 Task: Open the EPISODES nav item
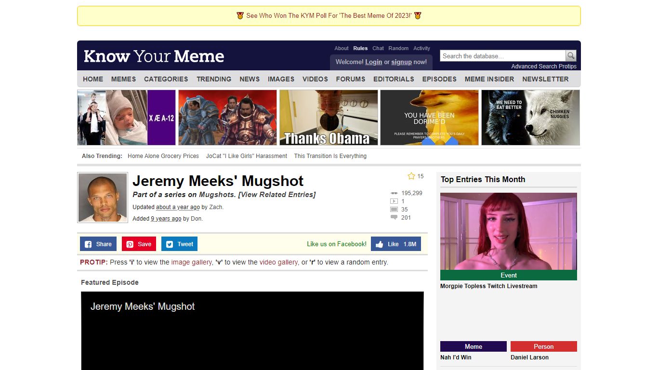coord(439,79)
